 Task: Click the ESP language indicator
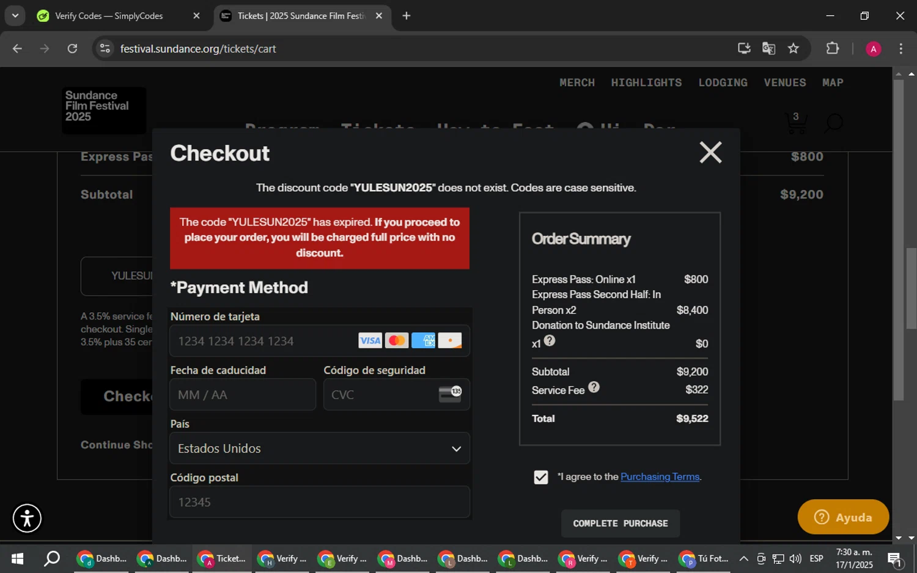816,558
